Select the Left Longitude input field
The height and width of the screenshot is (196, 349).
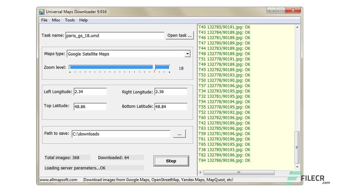click(90, 92)
